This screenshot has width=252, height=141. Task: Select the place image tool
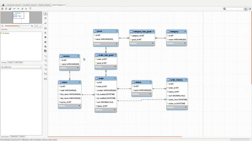[46, 37]
